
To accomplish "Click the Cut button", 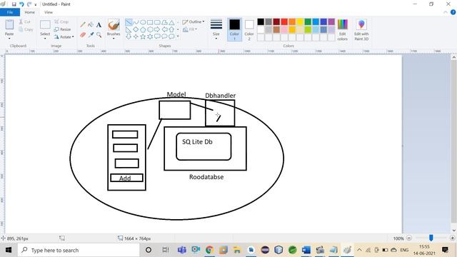I will [25, 22].
